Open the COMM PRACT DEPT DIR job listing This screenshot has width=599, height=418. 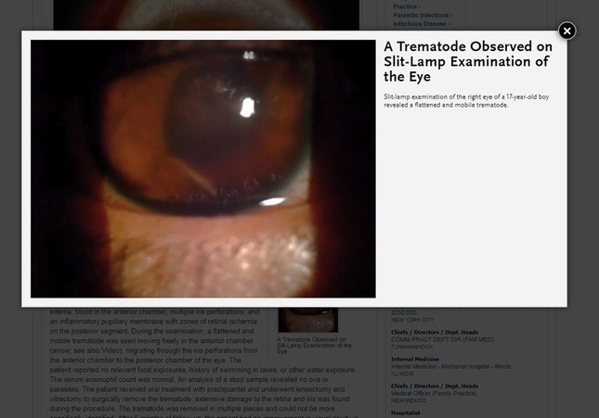pos(442,339)
